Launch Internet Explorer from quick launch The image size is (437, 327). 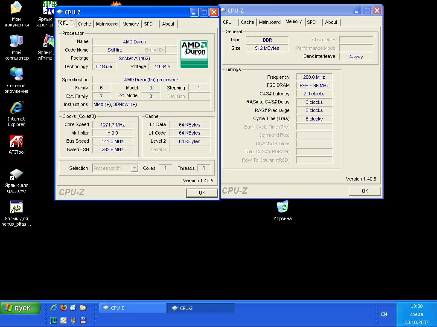[54, 307]
